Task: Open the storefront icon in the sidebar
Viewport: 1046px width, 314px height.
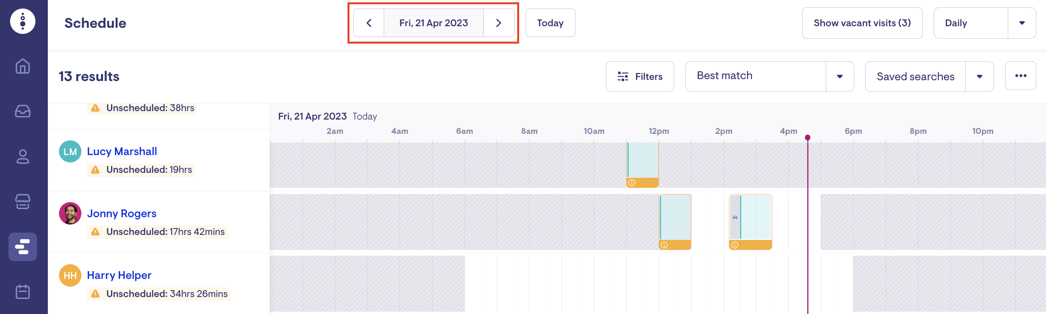Action: [23, 201]
